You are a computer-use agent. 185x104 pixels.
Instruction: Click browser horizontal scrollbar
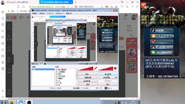point(54,99)
